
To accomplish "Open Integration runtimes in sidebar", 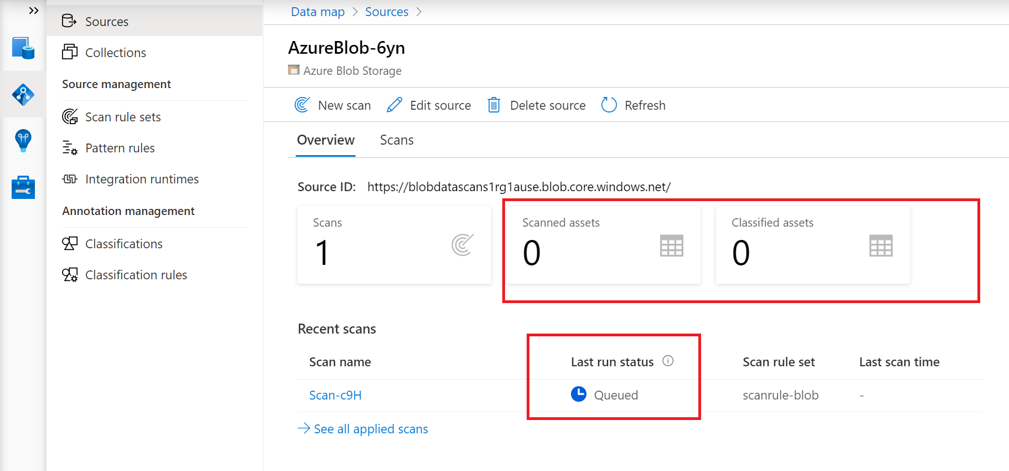I will pos(142,179).
